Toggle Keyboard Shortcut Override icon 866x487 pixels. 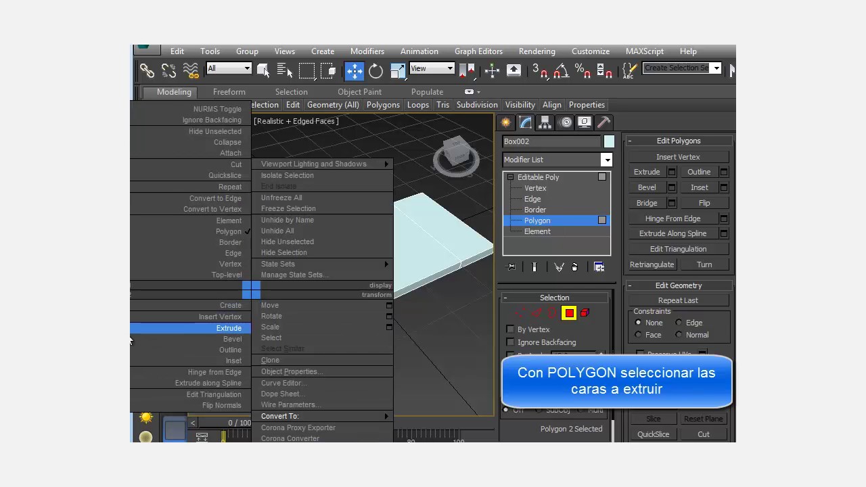pos(514,70)
